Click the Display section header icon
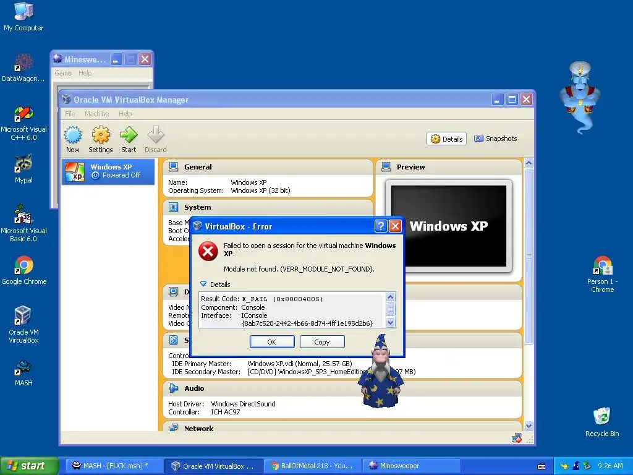Viewport: 633px width, 475px height. (174, 292)
